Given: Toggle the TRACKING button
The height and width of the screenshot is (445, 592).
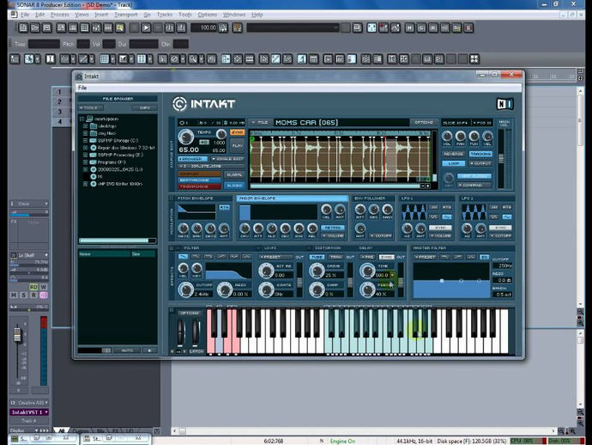Looking at the screenshot, I should (x=480, y=154).
